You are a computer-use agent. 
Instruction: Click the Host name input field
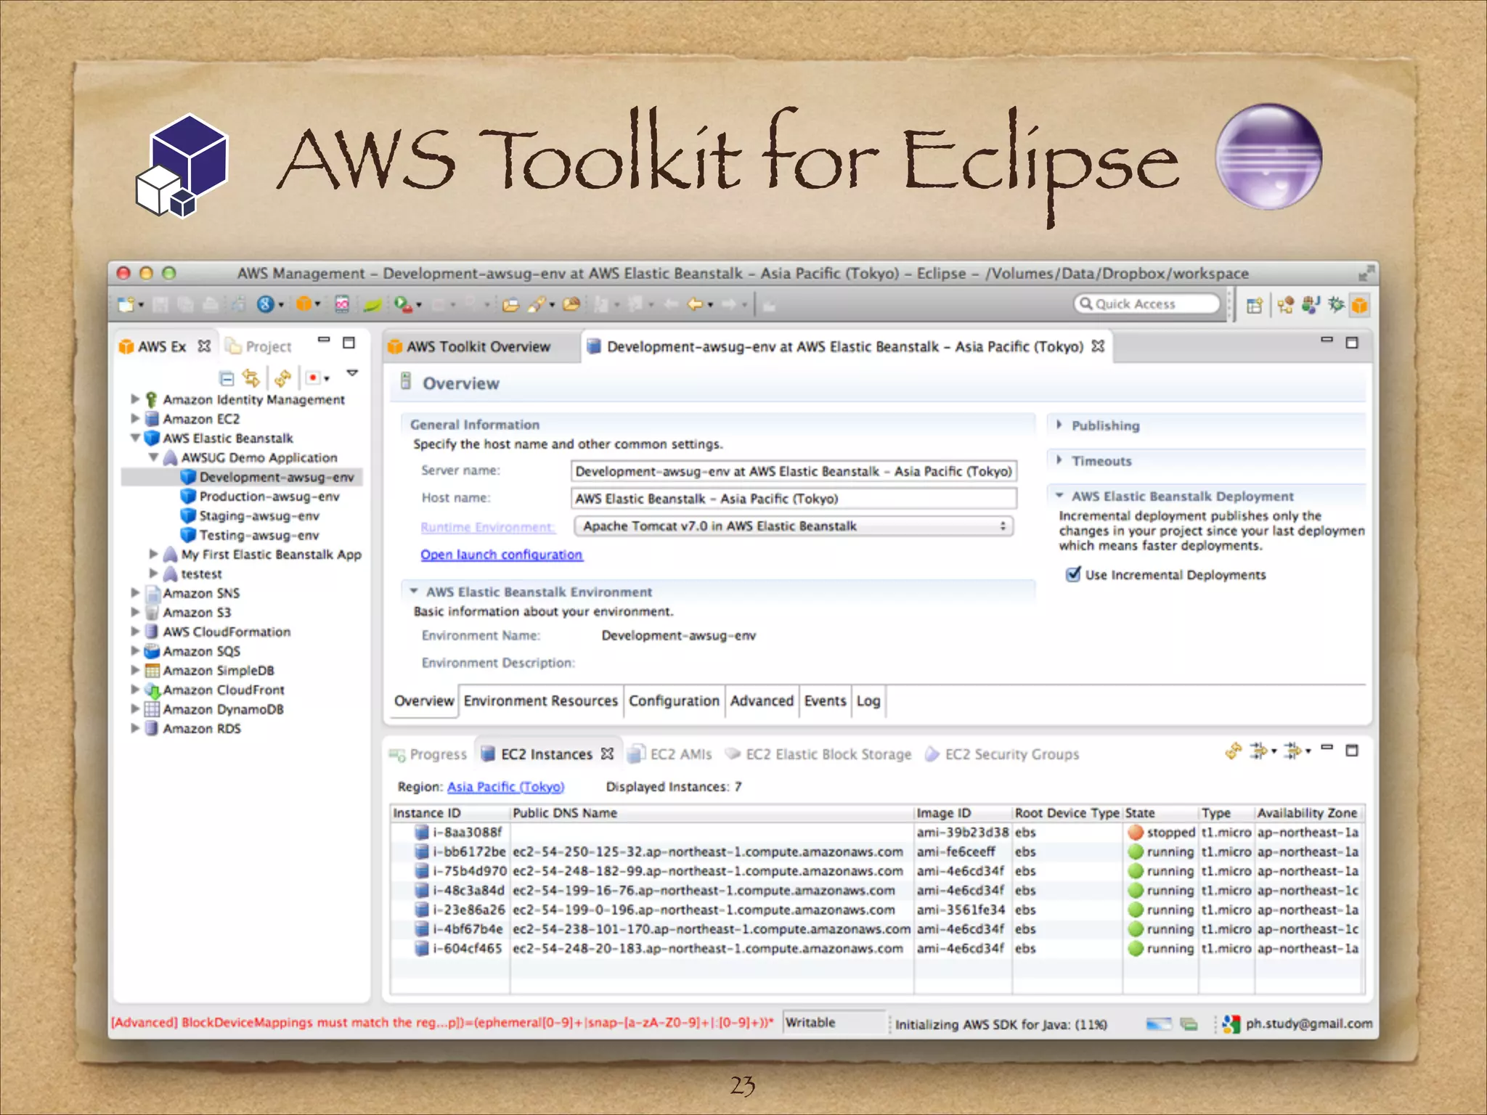(794, 499)
